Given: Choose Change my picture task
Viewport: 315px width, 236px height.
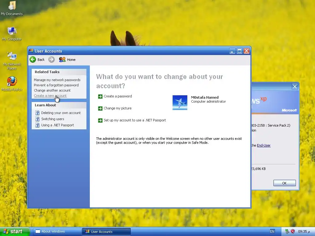Looking at the screenshot, I should pyautogui.click(x=118, y=108).
